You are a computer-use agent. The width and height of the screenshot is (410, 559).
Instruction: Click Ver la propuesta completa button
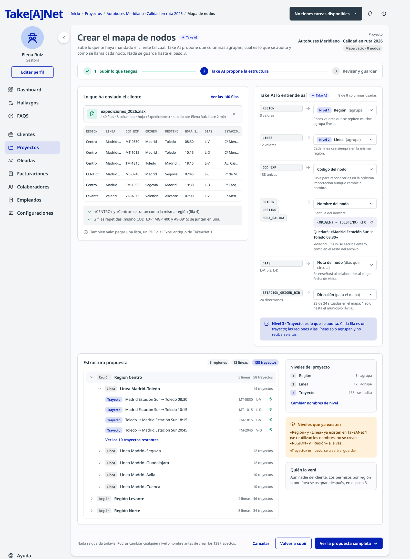coord(348,543)
